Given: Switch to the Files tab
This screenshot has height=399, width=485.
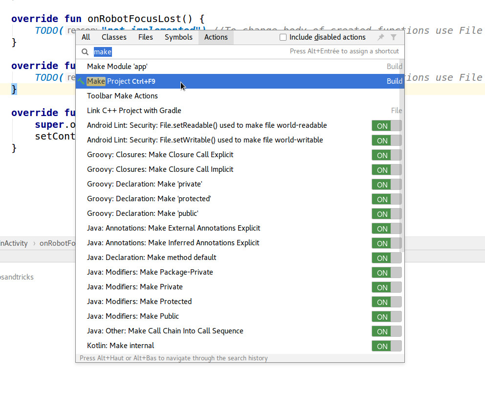Looking at the screenshot, I should click(x=145, y=37).
